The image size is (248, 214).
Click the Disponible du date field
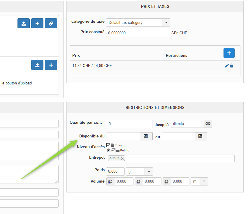[x=124, y=136]
